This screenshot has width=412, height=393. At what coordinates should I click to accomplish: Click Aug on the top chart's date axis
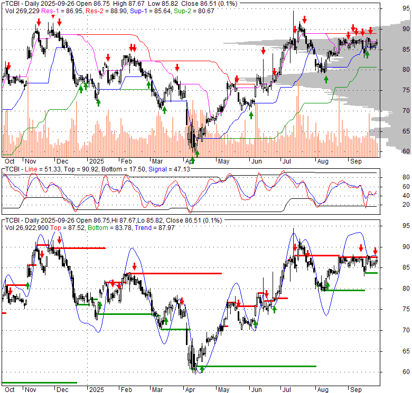(x=323, y=161)
